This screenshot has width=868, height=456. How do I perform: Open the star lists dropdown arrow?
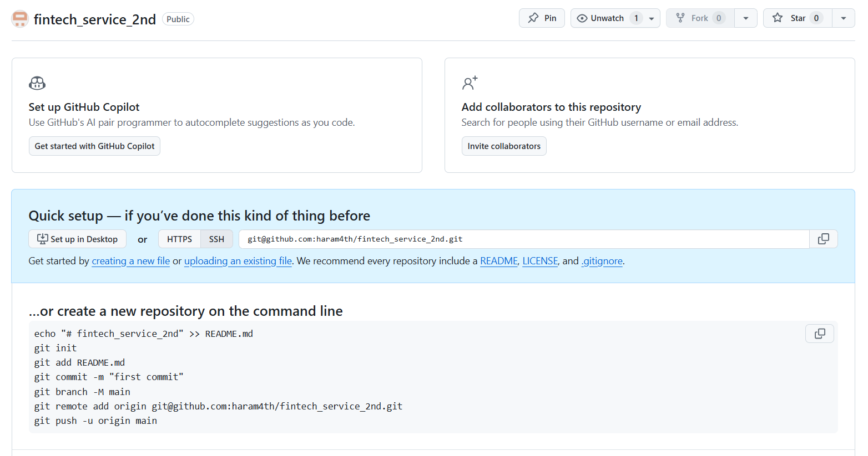point(844,18)
